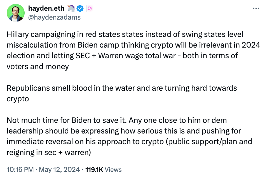Click the 10:16 PM timestamp

[20, 170]
